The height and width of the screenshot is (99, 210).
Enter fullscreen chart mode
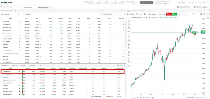point(208,14)
